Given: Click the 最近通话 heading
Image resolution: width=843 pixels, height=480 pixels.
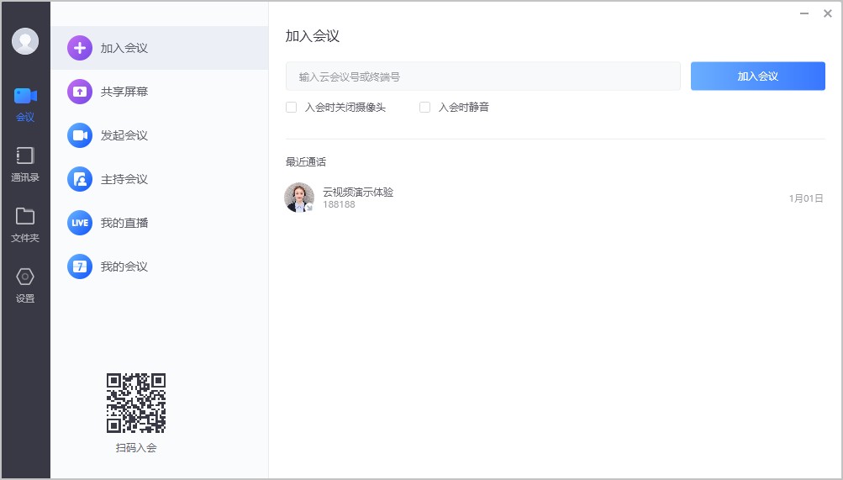Looking at the screenshot, I should [x=305, y=161].
